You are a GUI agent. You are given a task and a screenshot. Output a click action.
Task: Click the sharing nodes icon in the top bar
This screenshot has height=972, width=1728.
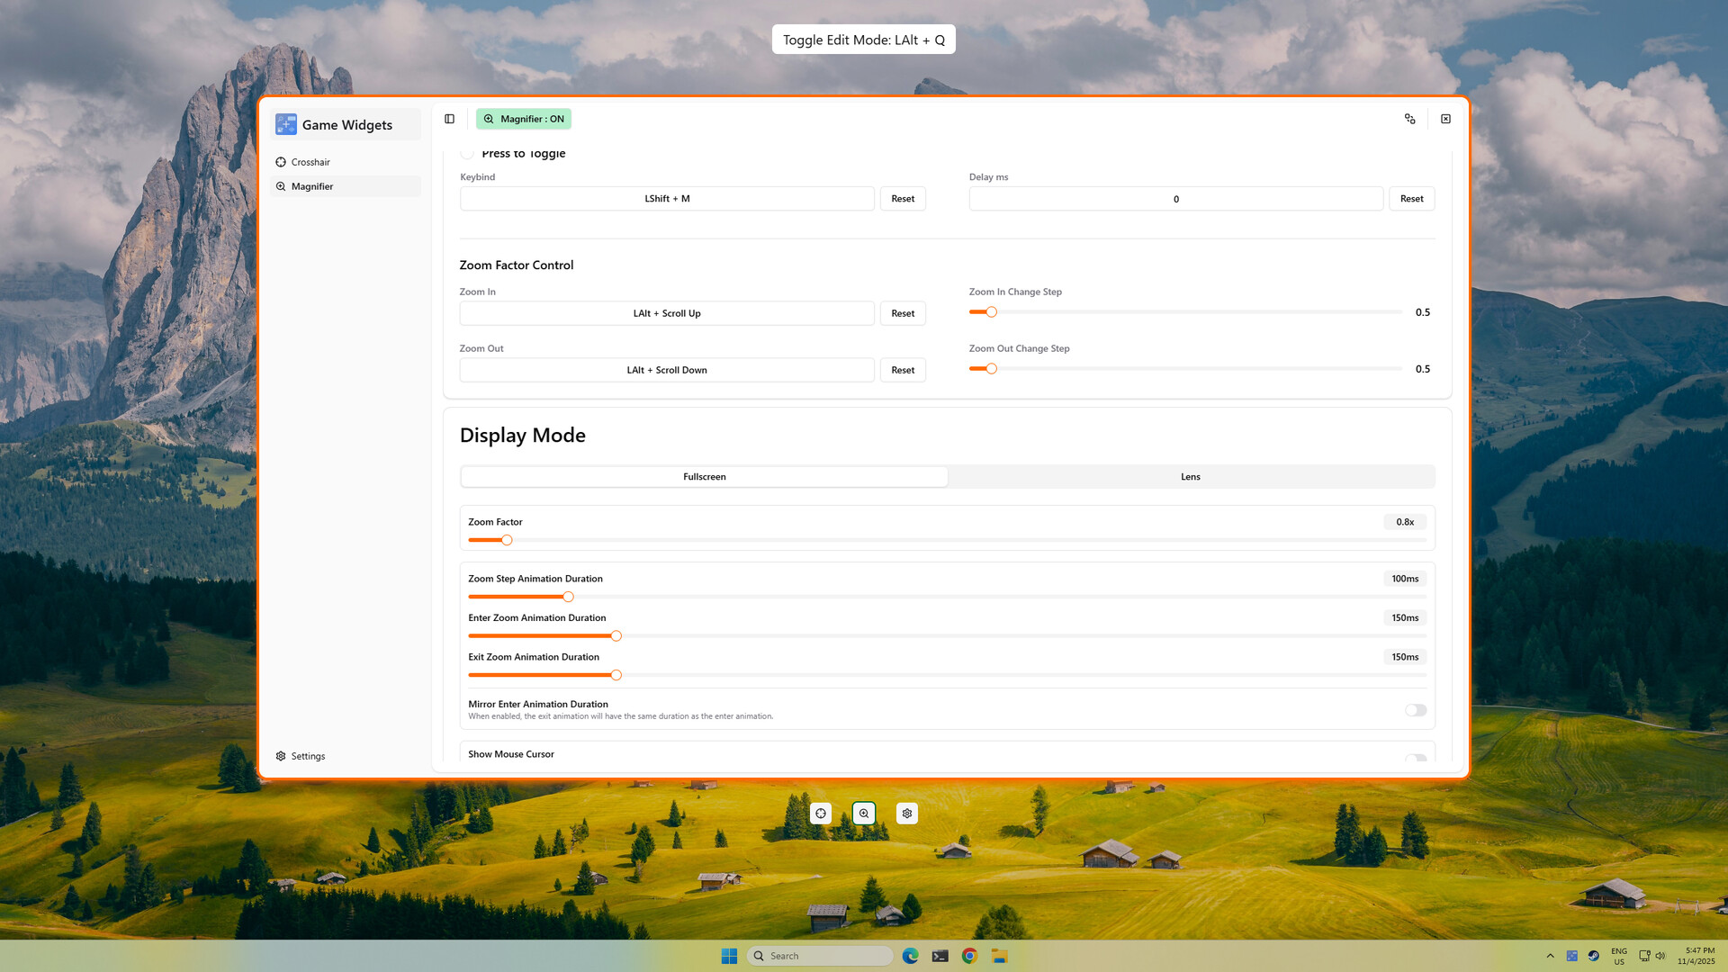[x=1410, y=118]
